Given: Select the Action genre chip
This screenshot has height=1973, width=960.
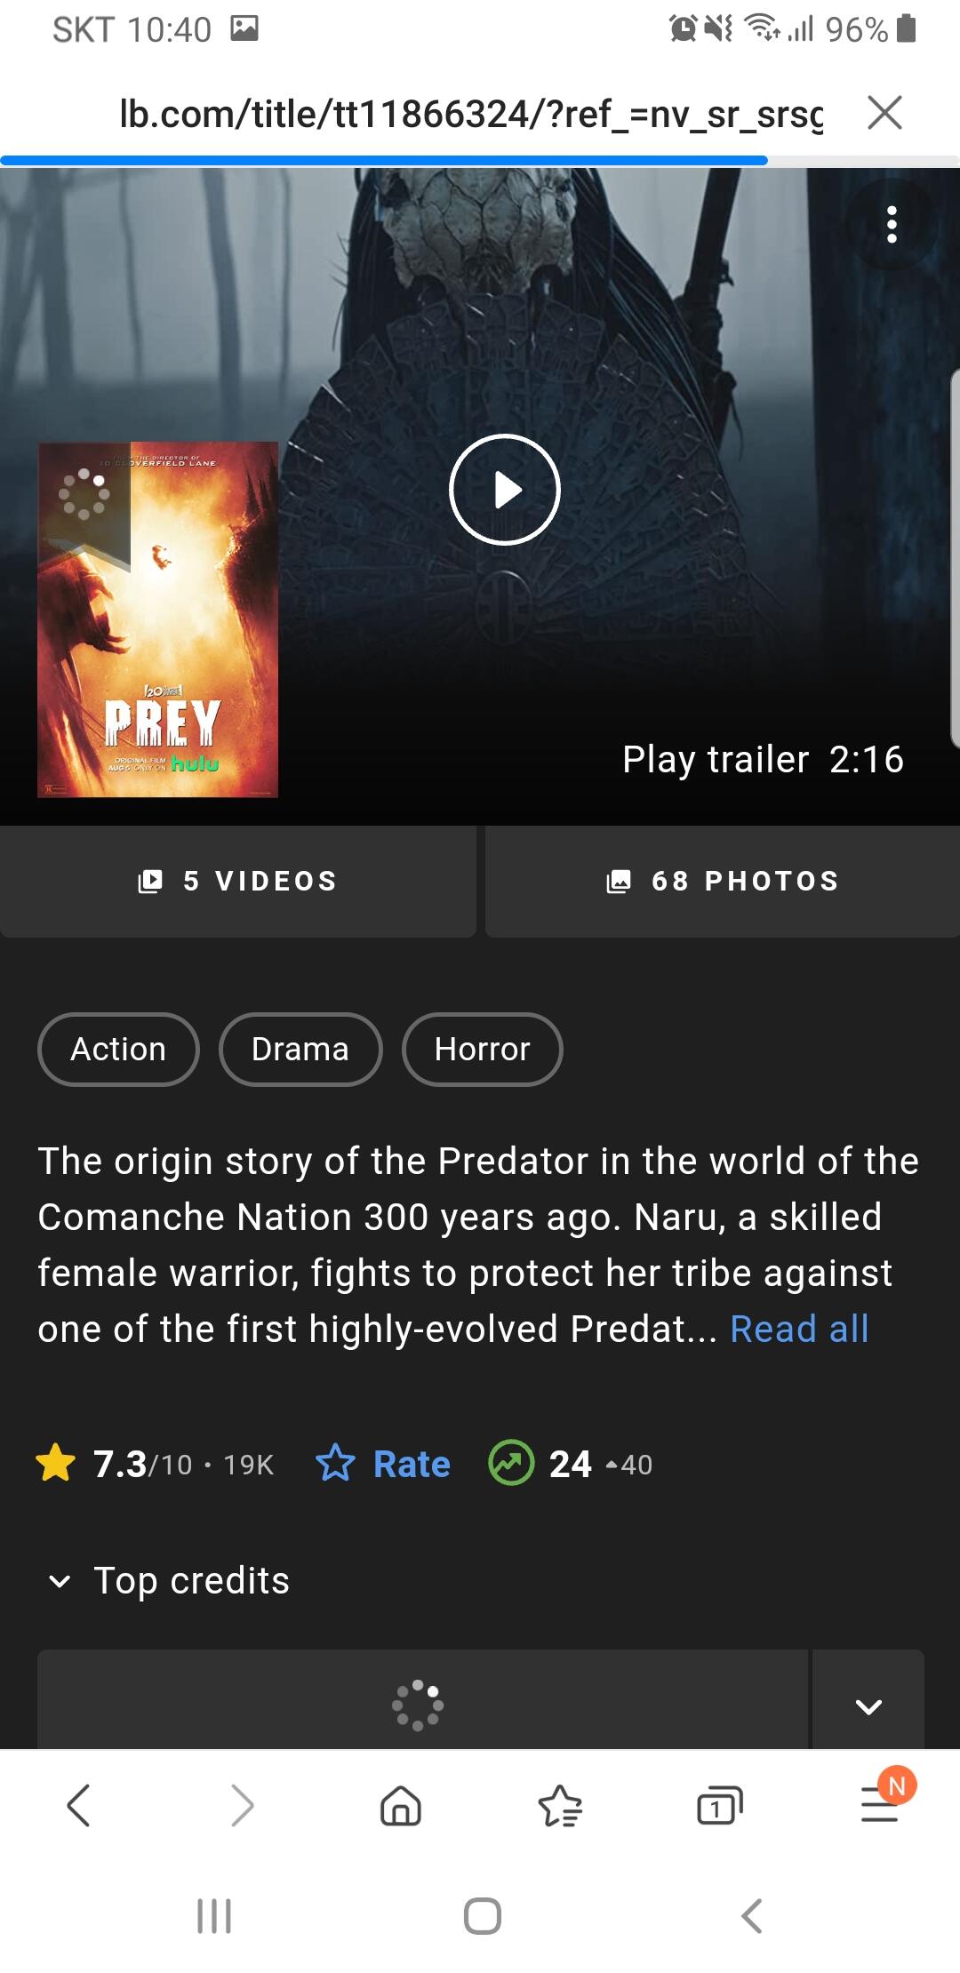Looking at the screenshot, I should (x=118, y=1050).
